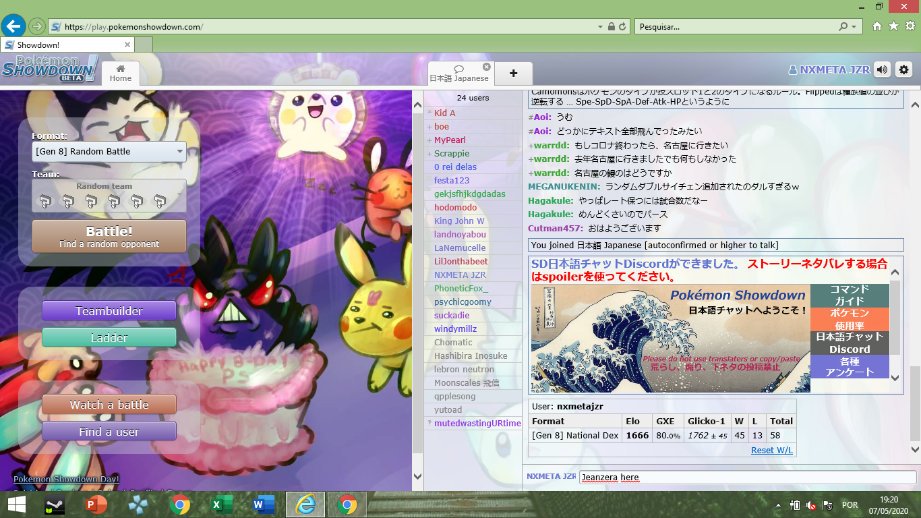The height and width of the screenshot is (518, 921).
Task: Open Steam from the taskbar
Action: point(55,505)
